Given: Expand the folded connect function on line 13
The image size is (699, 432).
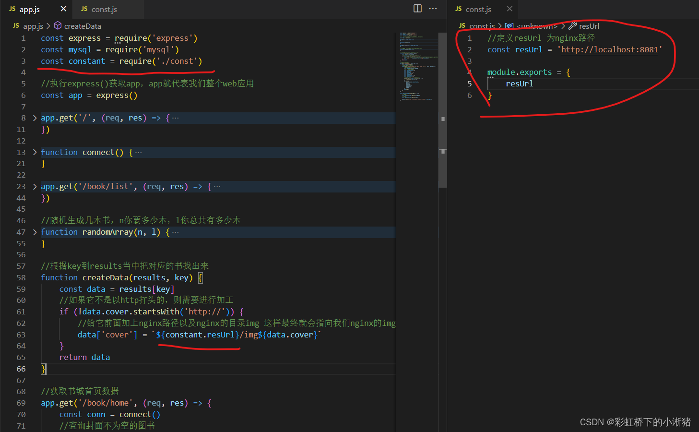Looking at the screenshot, I should [34, 152].
